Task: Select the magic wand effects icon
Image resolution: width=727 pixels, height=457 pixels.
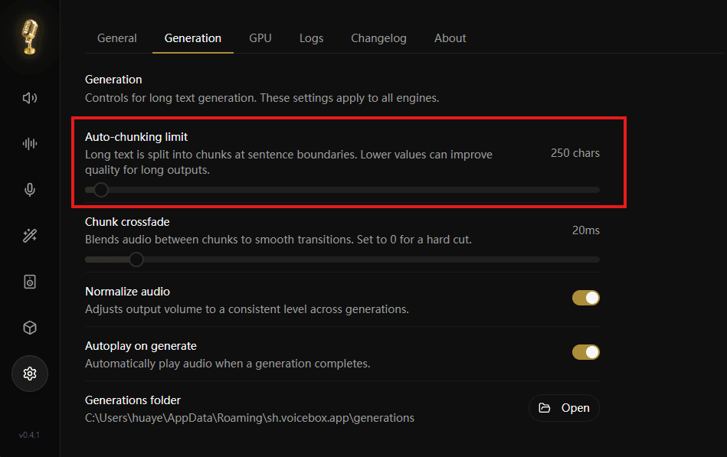Action: click(30, 236)
